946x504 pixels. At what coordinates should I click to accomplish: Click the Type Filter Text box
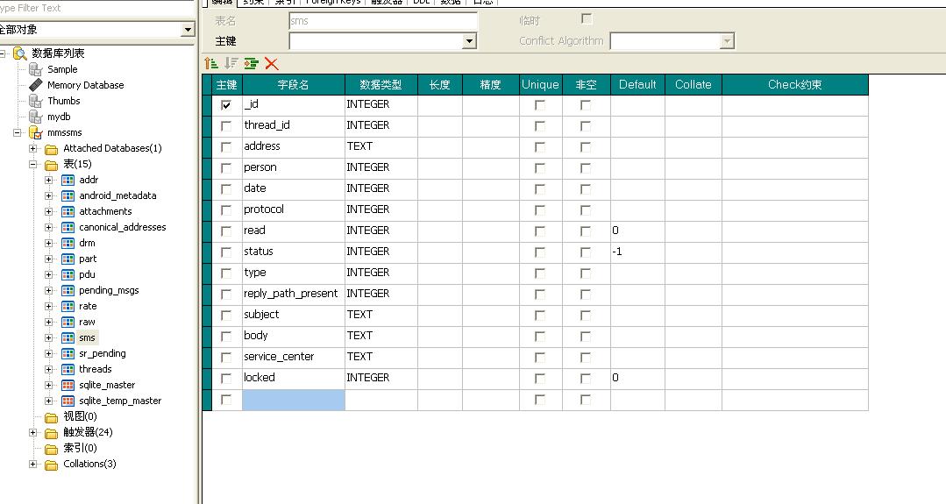(x=96, y=8)
